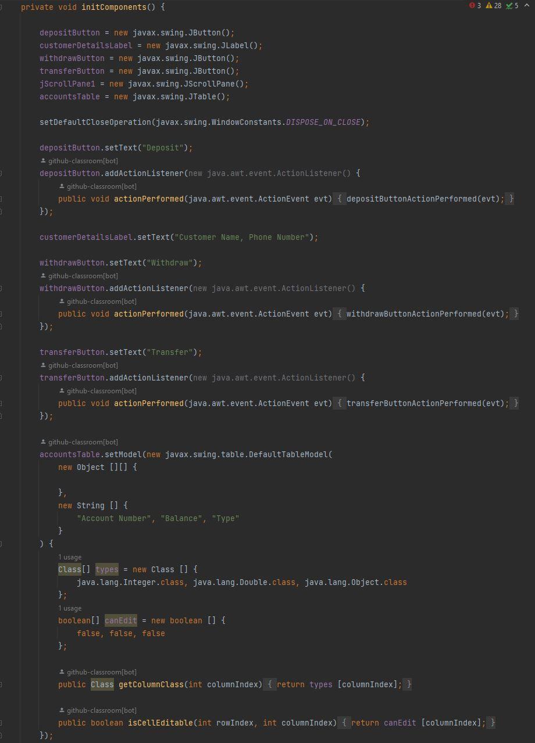Open the 1 usage hint above the types array

70,557
